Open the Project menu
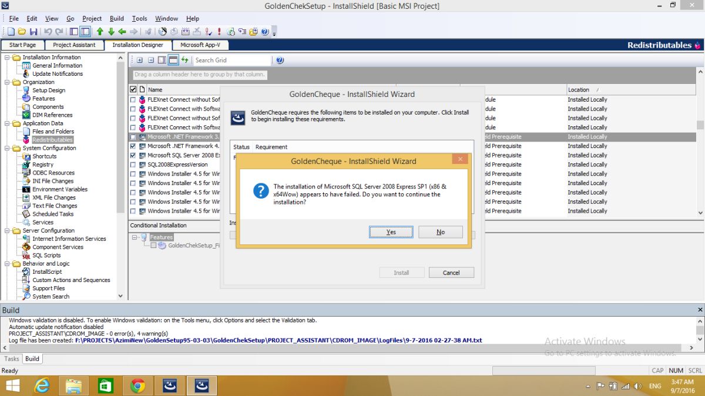705x396 pixels. [x=92, y=18]
